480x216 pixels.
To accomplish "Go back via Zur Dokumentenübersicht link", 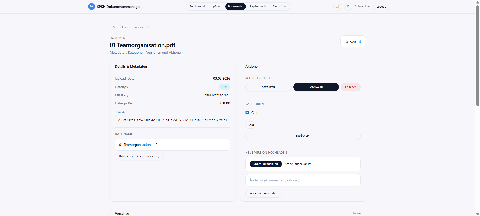I will tap(130, 27).
